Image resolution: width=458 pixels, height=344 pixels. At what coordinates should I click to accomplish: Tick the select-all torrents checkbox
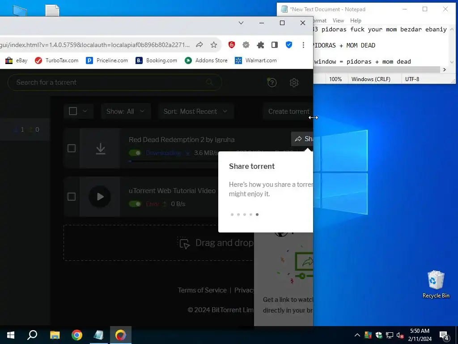[x=73, y=111]
